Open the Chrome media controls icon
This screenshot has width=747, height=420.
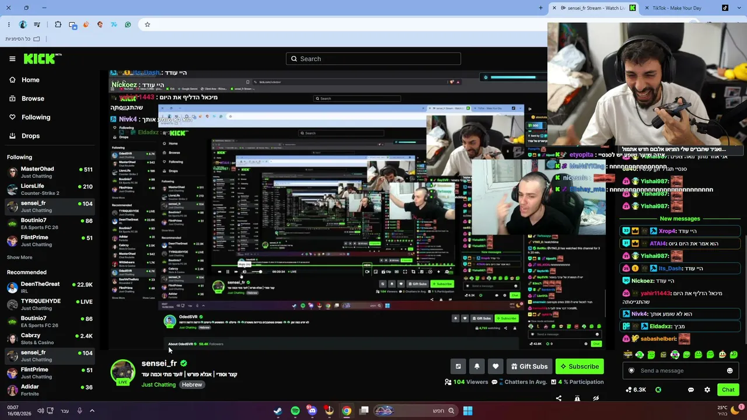[37, 24]
